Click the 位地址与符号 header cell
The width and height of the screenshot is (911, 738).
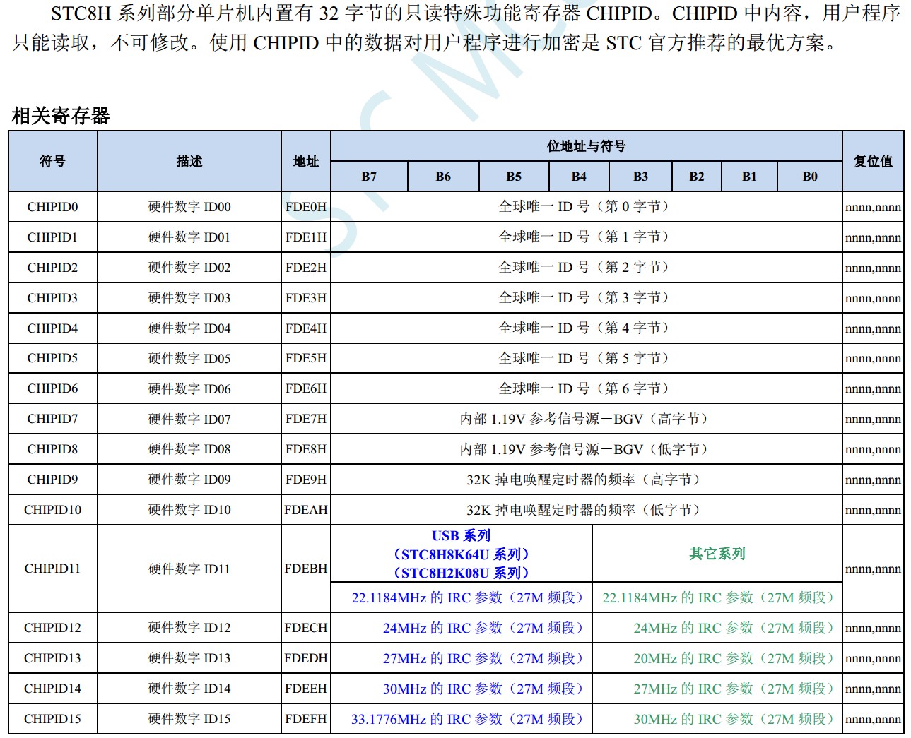tap(586, 146)
